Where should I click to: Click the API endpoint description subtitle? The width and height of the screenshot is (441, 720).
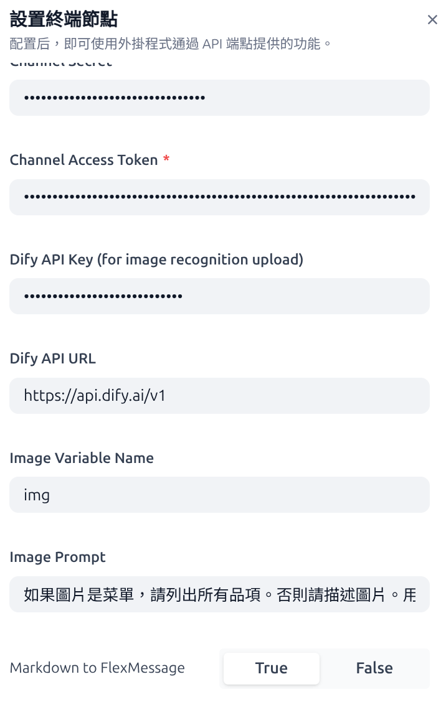tap(170, 44)
